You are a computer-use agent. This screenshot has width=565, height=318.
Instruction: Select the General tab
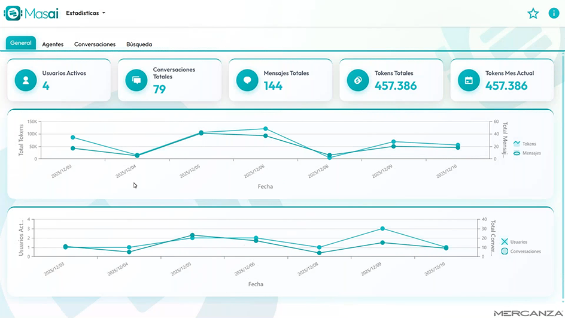(21, 43)
